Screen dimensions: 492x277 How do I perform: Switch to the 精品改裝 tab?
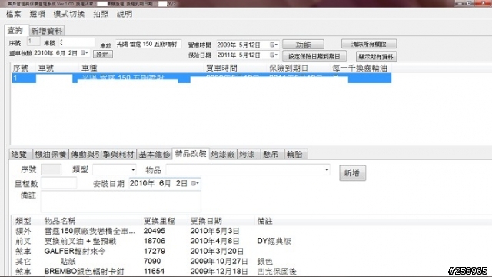(191, 154)
